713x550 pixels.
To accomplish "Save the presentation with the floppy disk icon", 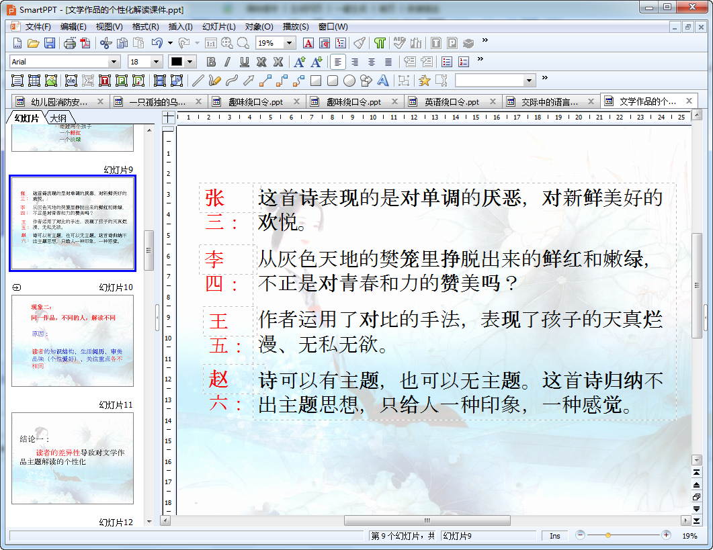I will point(50,43).
